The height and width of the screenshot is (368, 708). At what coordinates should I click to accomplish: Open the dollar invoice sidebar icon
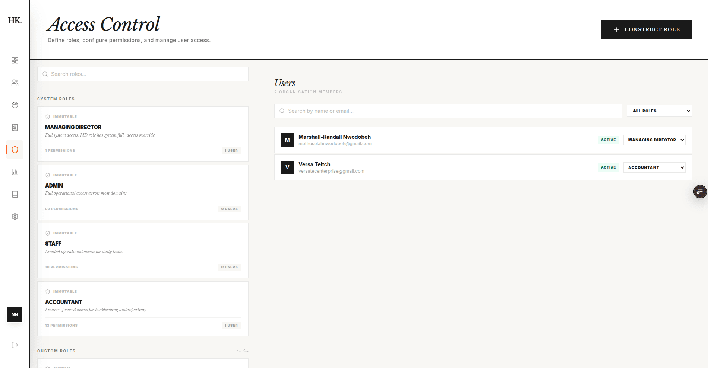(15, 127)
